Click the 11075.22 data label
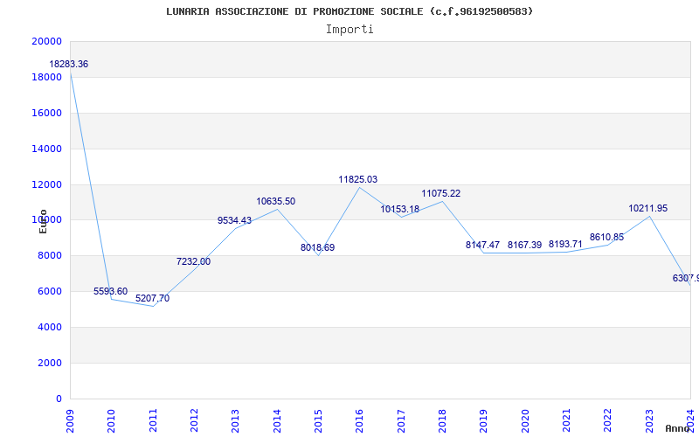 [441, 194]
